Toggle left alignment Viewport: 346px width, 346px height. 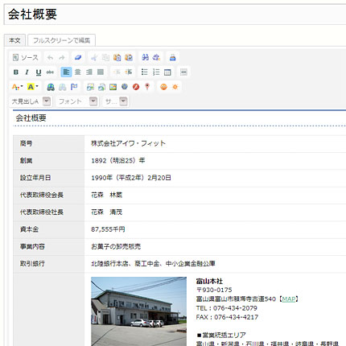[x=66, y=72]
